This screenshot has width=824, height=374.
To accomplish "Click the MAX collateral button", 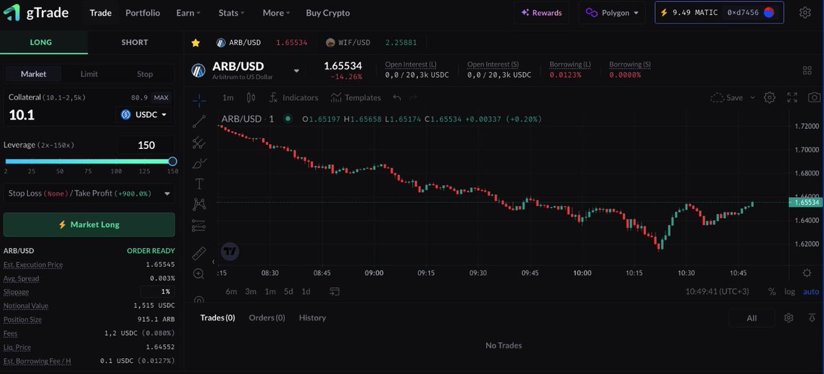I will tap(161, 97).
